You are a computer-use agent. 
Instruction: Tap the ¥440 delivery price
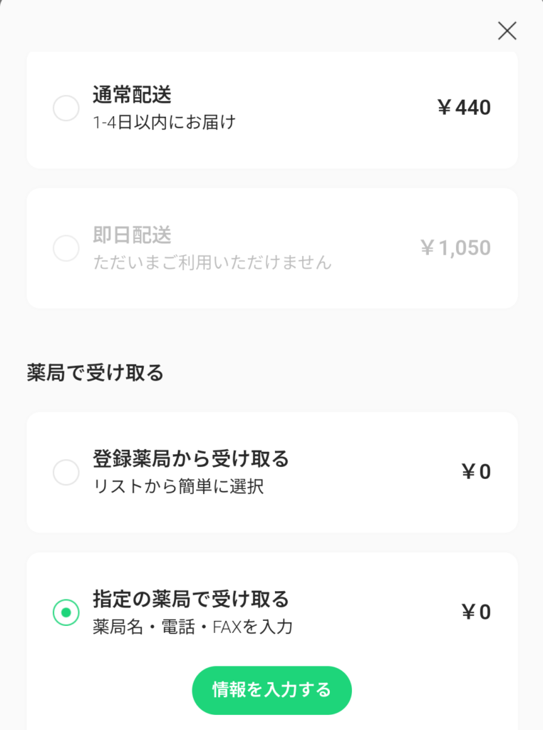click(x=464, y=108)
